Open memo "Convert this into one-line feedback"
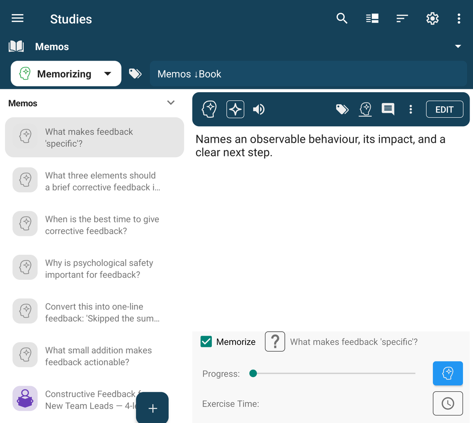Screen dimensions: 473x423 coord(95,312)
